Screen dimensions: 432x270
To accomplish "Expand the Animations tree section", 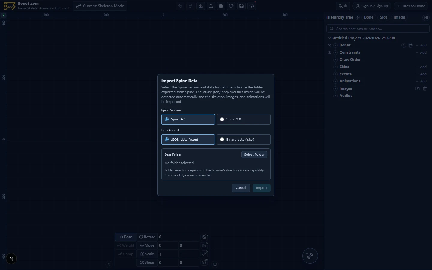I will coord(336,81).
